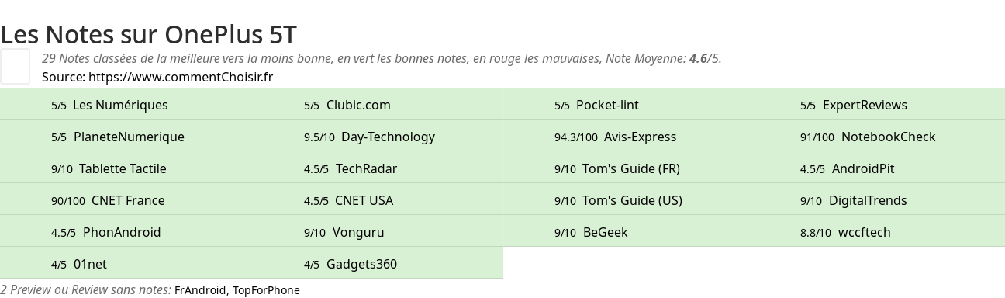1005x298 pixels.
Task: Open the FrAndroid preview link
Action: pyautogui.click(x=201, y=290)
